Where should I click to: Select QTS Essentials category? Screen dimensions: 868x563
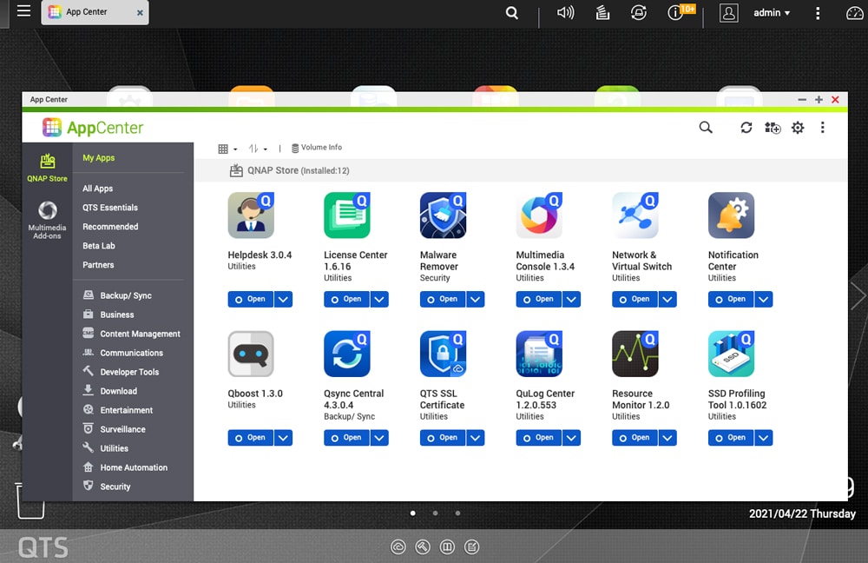tap(110, 208)
